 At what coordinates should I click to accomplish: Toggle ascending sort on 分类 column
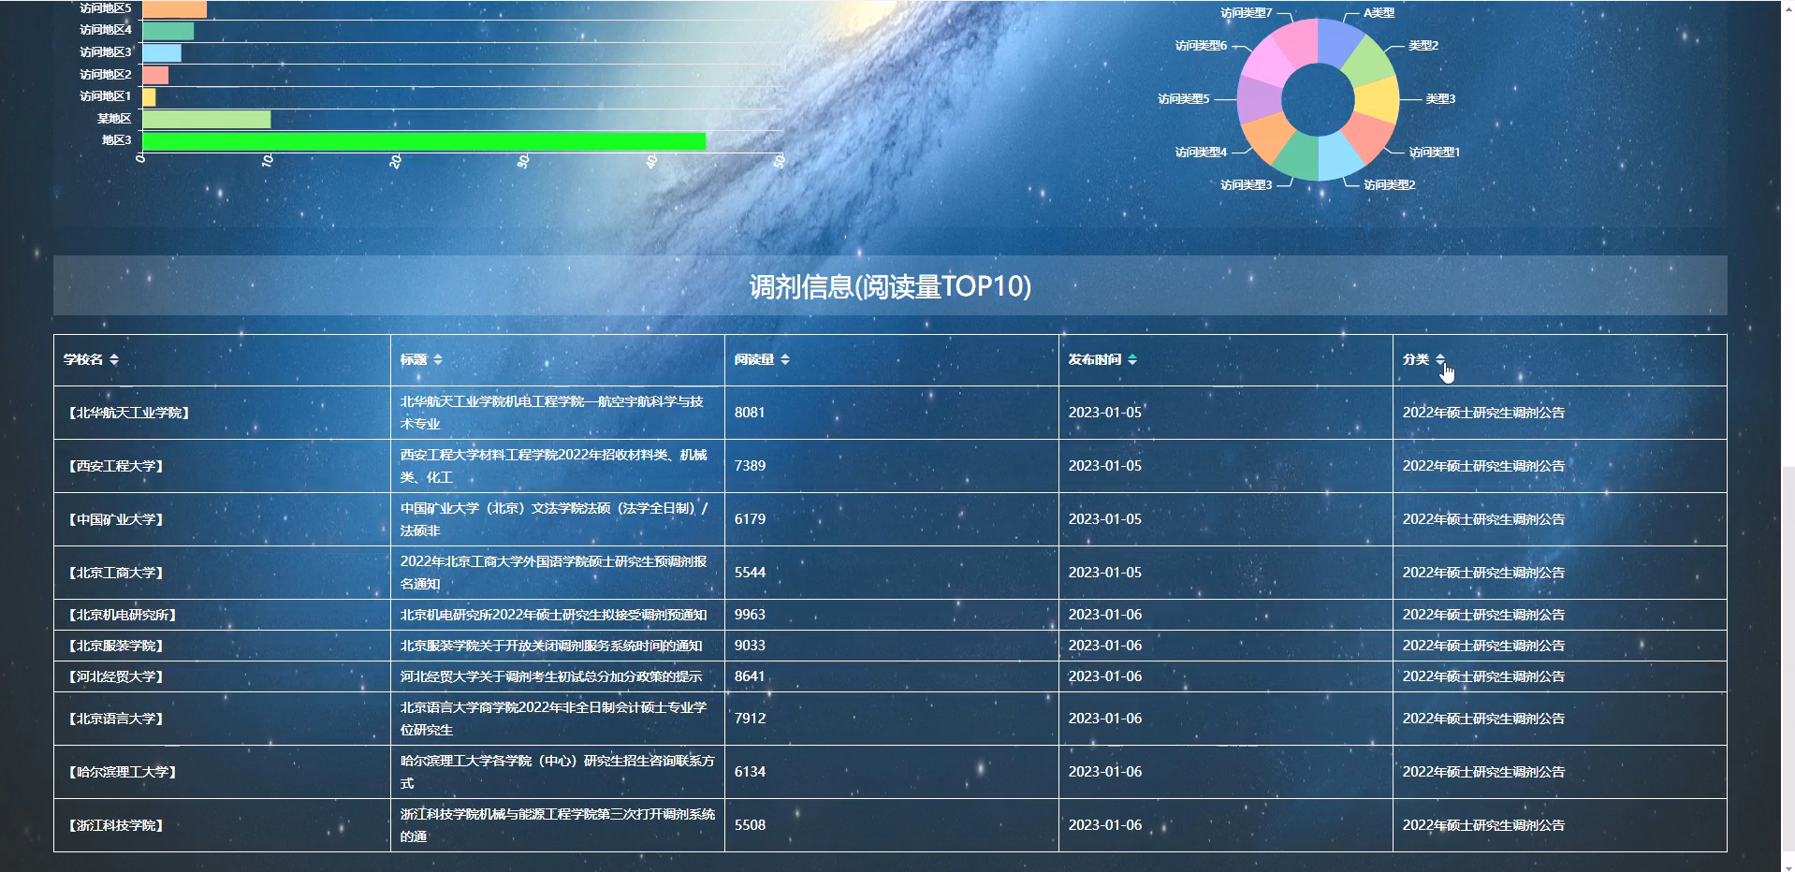[1440, 355]
